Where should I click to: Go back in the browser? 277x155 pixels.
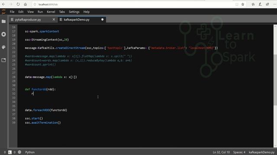[3, 4]
